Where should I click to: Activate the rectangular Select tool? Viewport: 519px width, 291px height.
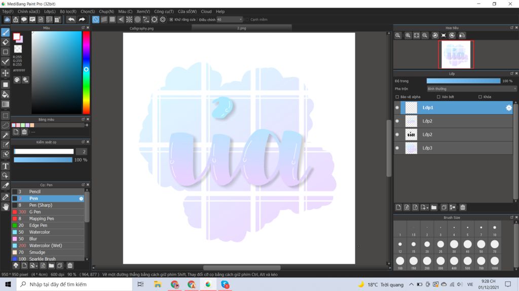[x=5, y=116]
